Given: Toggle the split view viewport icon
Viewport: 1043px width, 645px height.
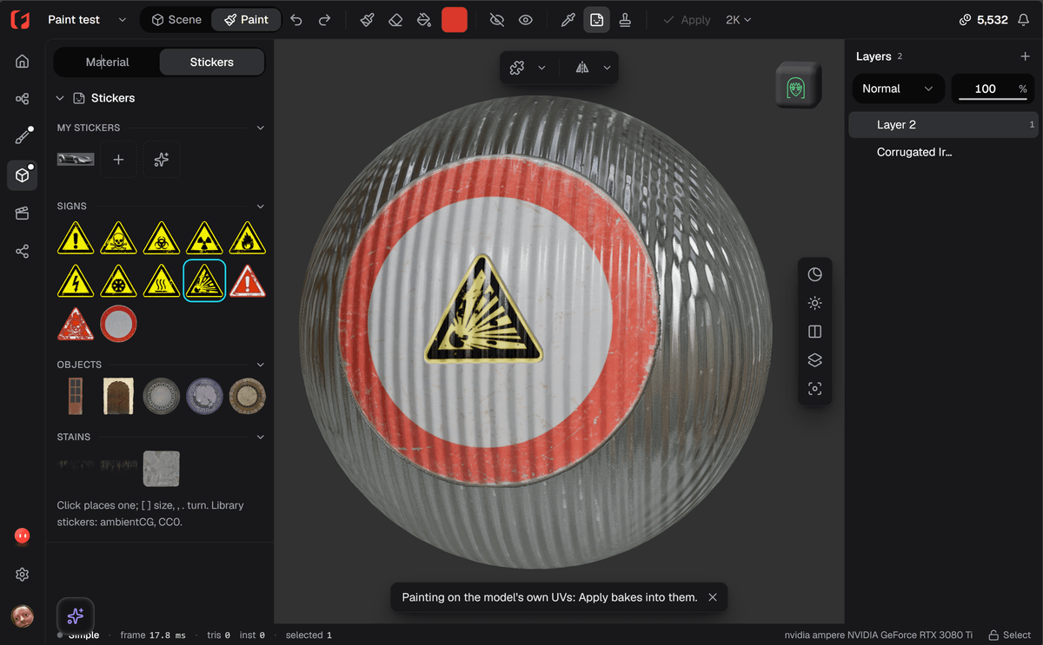Looking at the screenshot, I should [814, 332].
